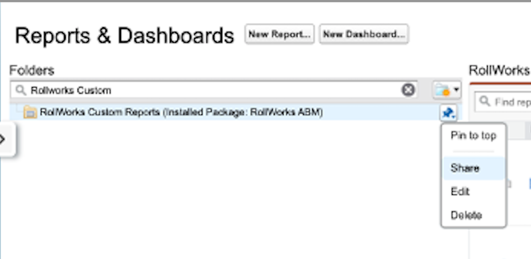531x259 pixels.
Task: Click the RollWorks heading in the right panel
Action: [499, 70]
